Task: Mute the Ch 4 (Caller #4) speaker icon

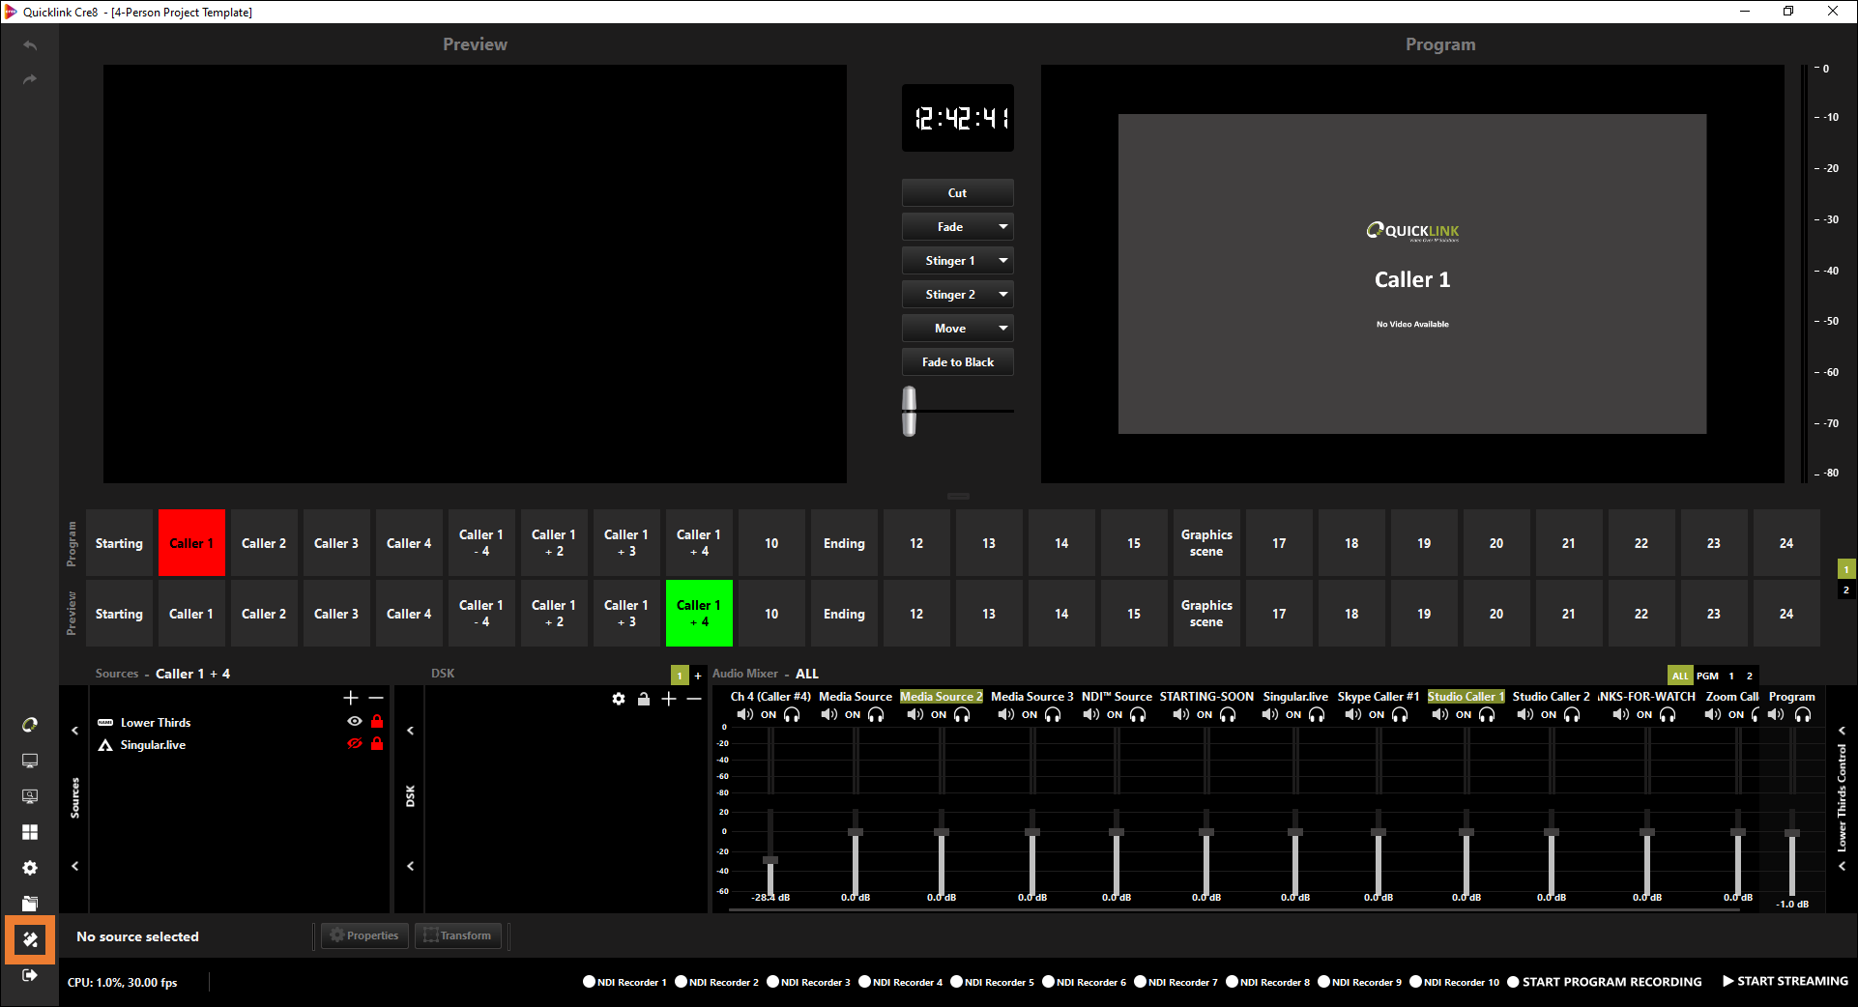Action: [x=744, y=715]
